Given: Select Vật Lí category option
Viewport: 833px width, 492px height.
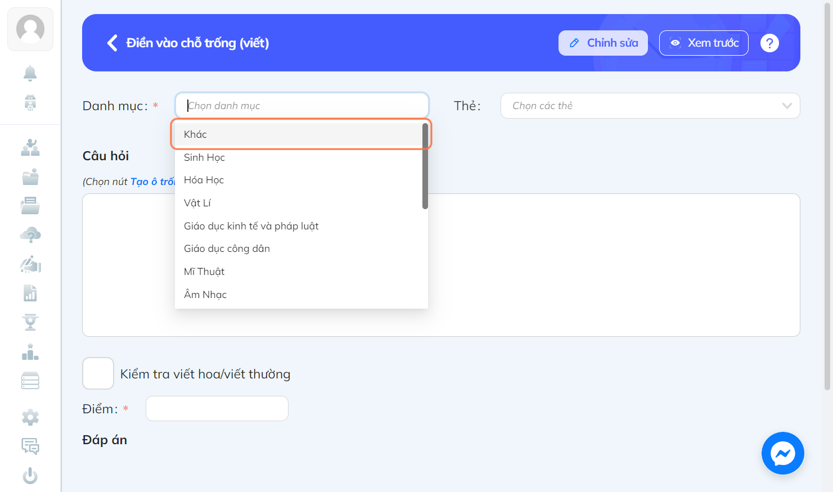Looking at the screenshot, I should tap(299, 203).
